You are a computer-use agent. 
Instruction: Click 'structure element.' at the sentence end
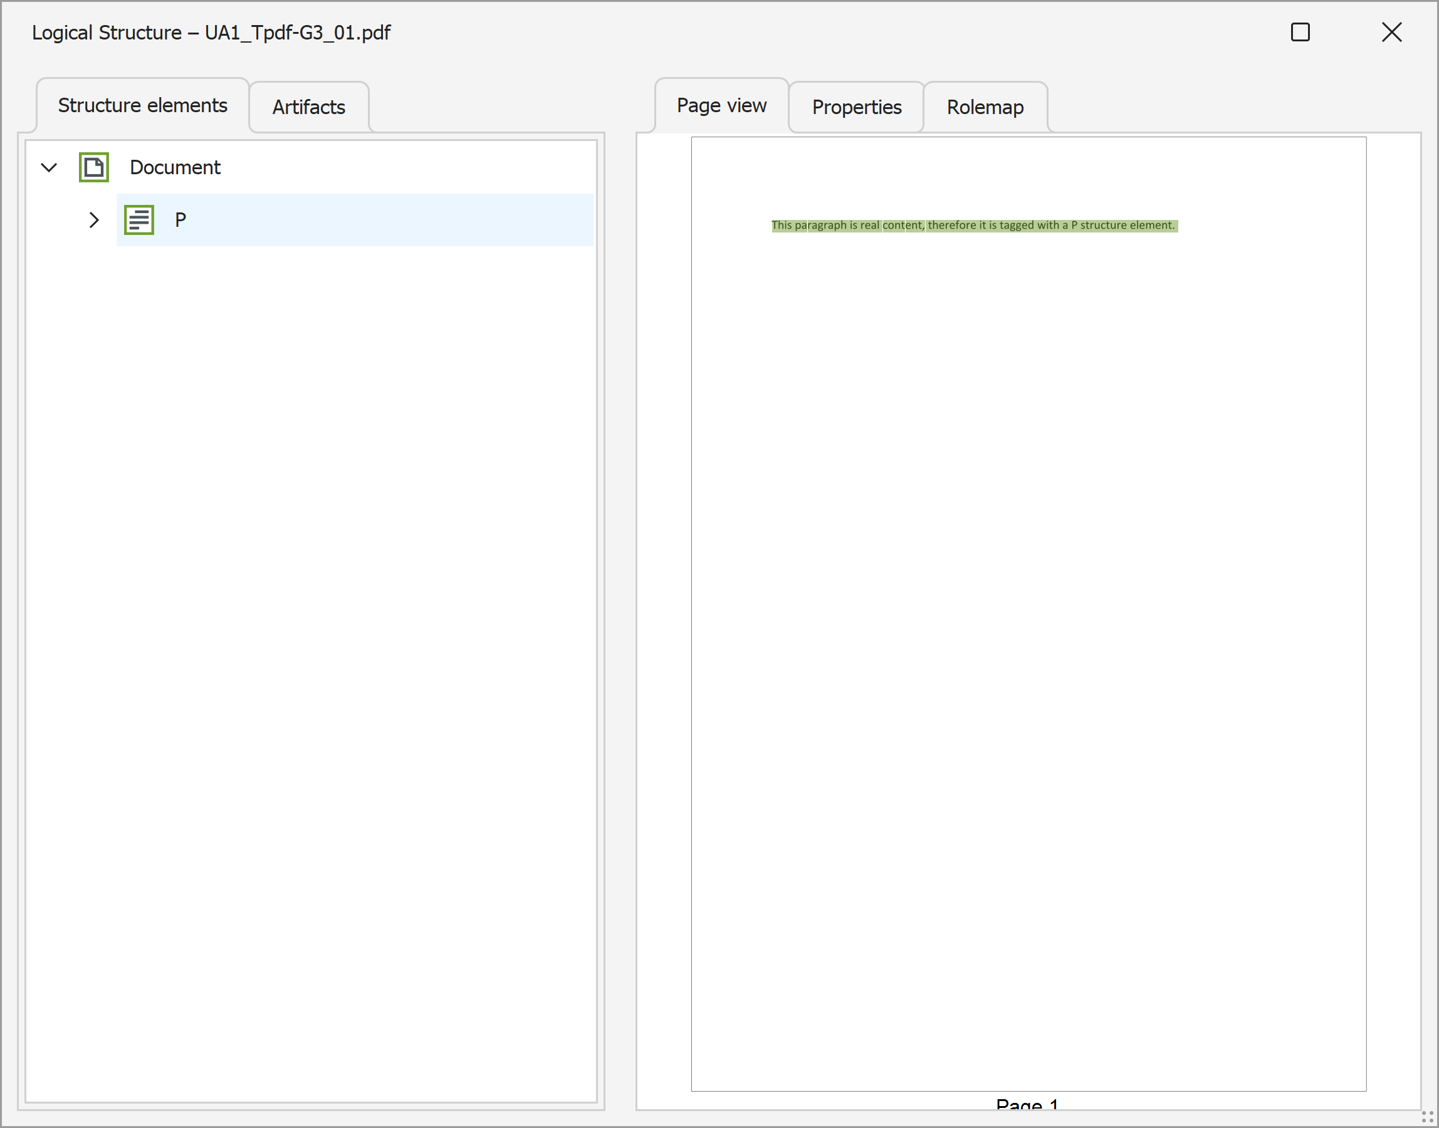coord(1128,225)
